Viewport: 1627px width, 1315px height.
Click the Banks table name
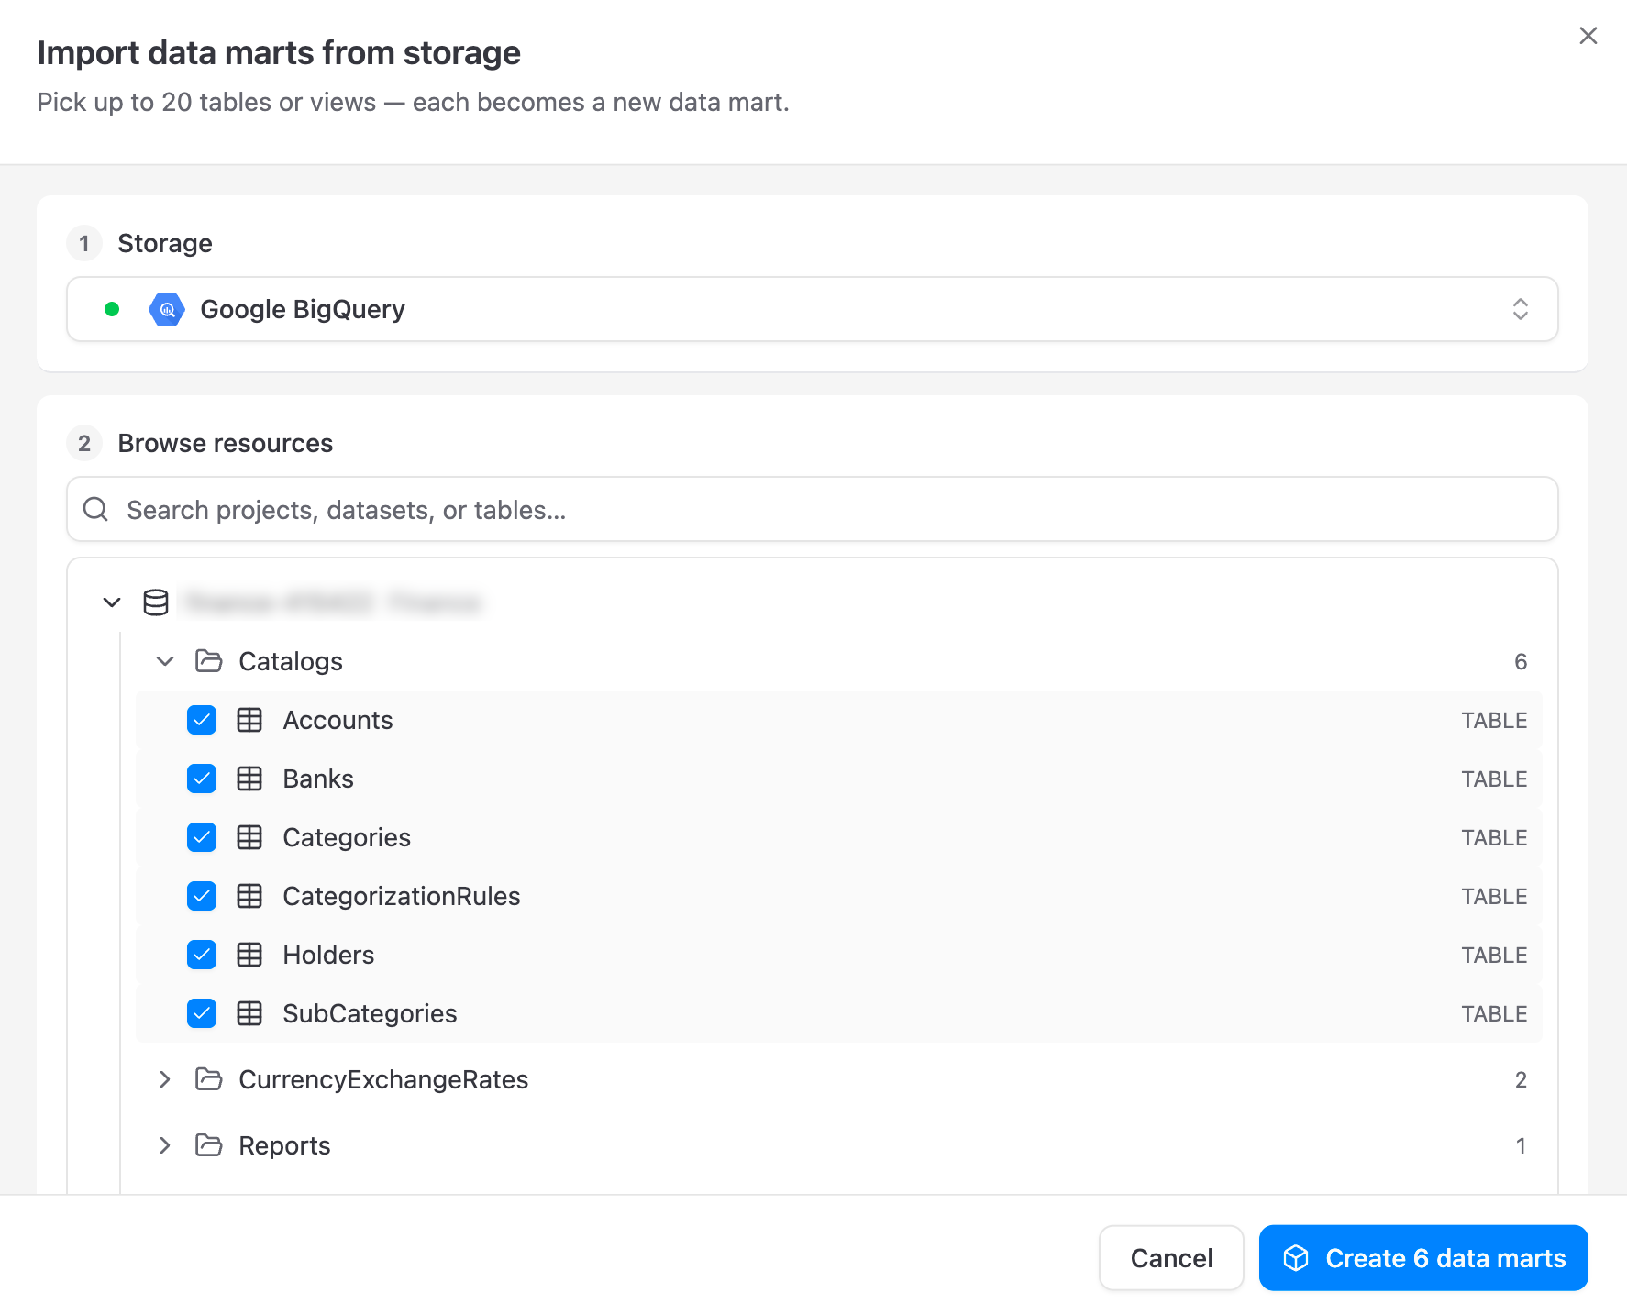pos(318,779)
